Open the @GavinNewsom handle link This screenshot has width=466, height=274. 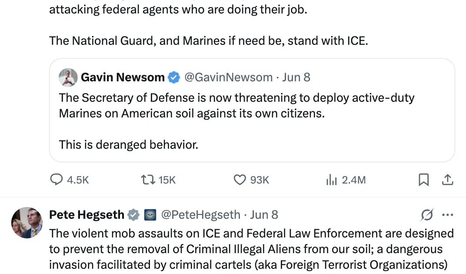pyautogui.click(x=228, y=77)
